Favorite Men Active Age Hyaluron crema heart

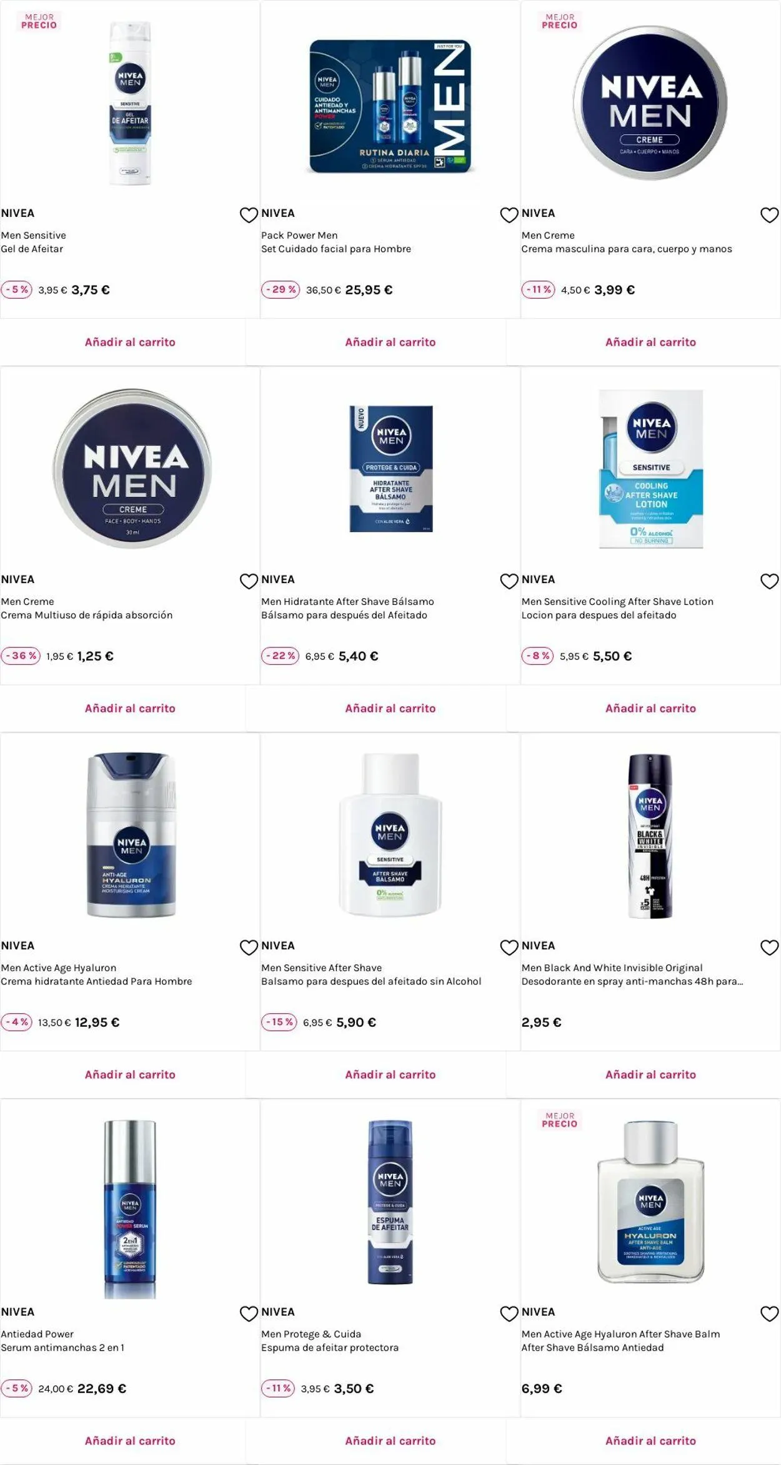click(249, 947)
